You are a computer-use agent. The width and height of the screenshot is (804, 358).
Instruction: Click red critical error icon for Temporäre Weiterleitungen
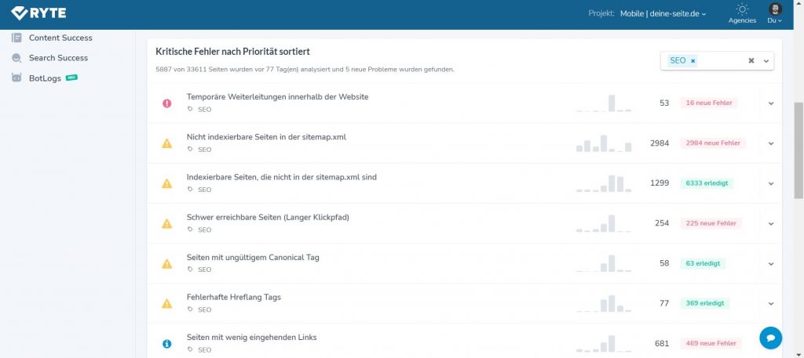(x=166, y=103)
